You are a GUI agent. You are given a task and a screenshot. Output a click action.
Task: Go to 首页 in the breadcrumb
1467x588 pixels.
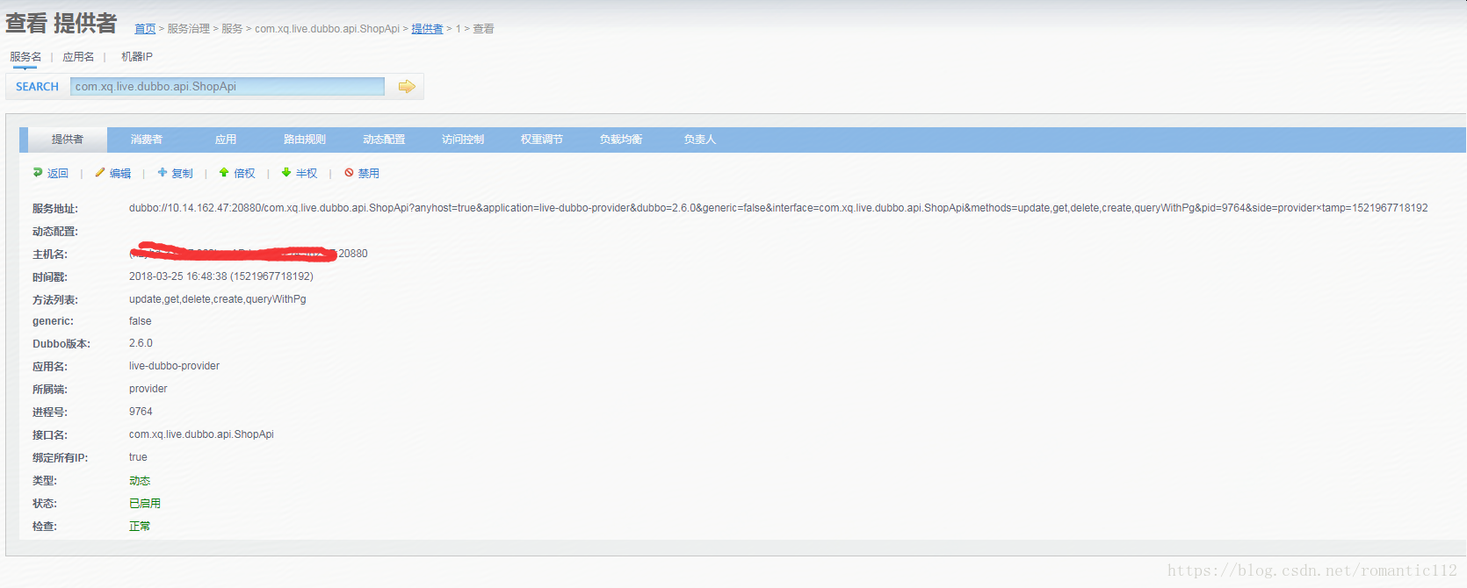(x=145, y=29)
